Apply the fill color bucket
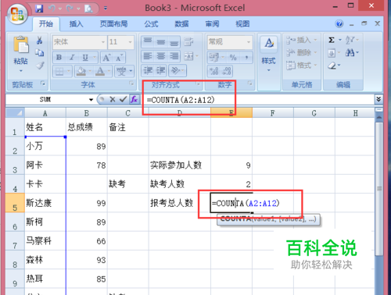 (81, 71)
